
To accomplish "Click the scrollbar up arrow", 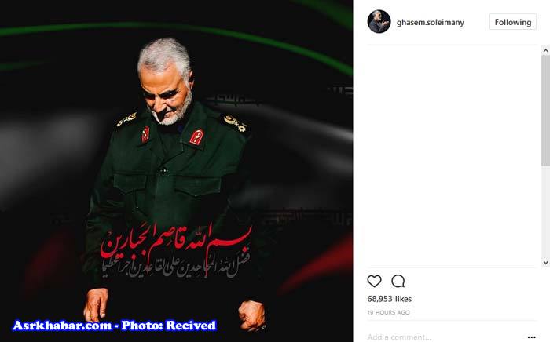I will [x=545, y=51].
